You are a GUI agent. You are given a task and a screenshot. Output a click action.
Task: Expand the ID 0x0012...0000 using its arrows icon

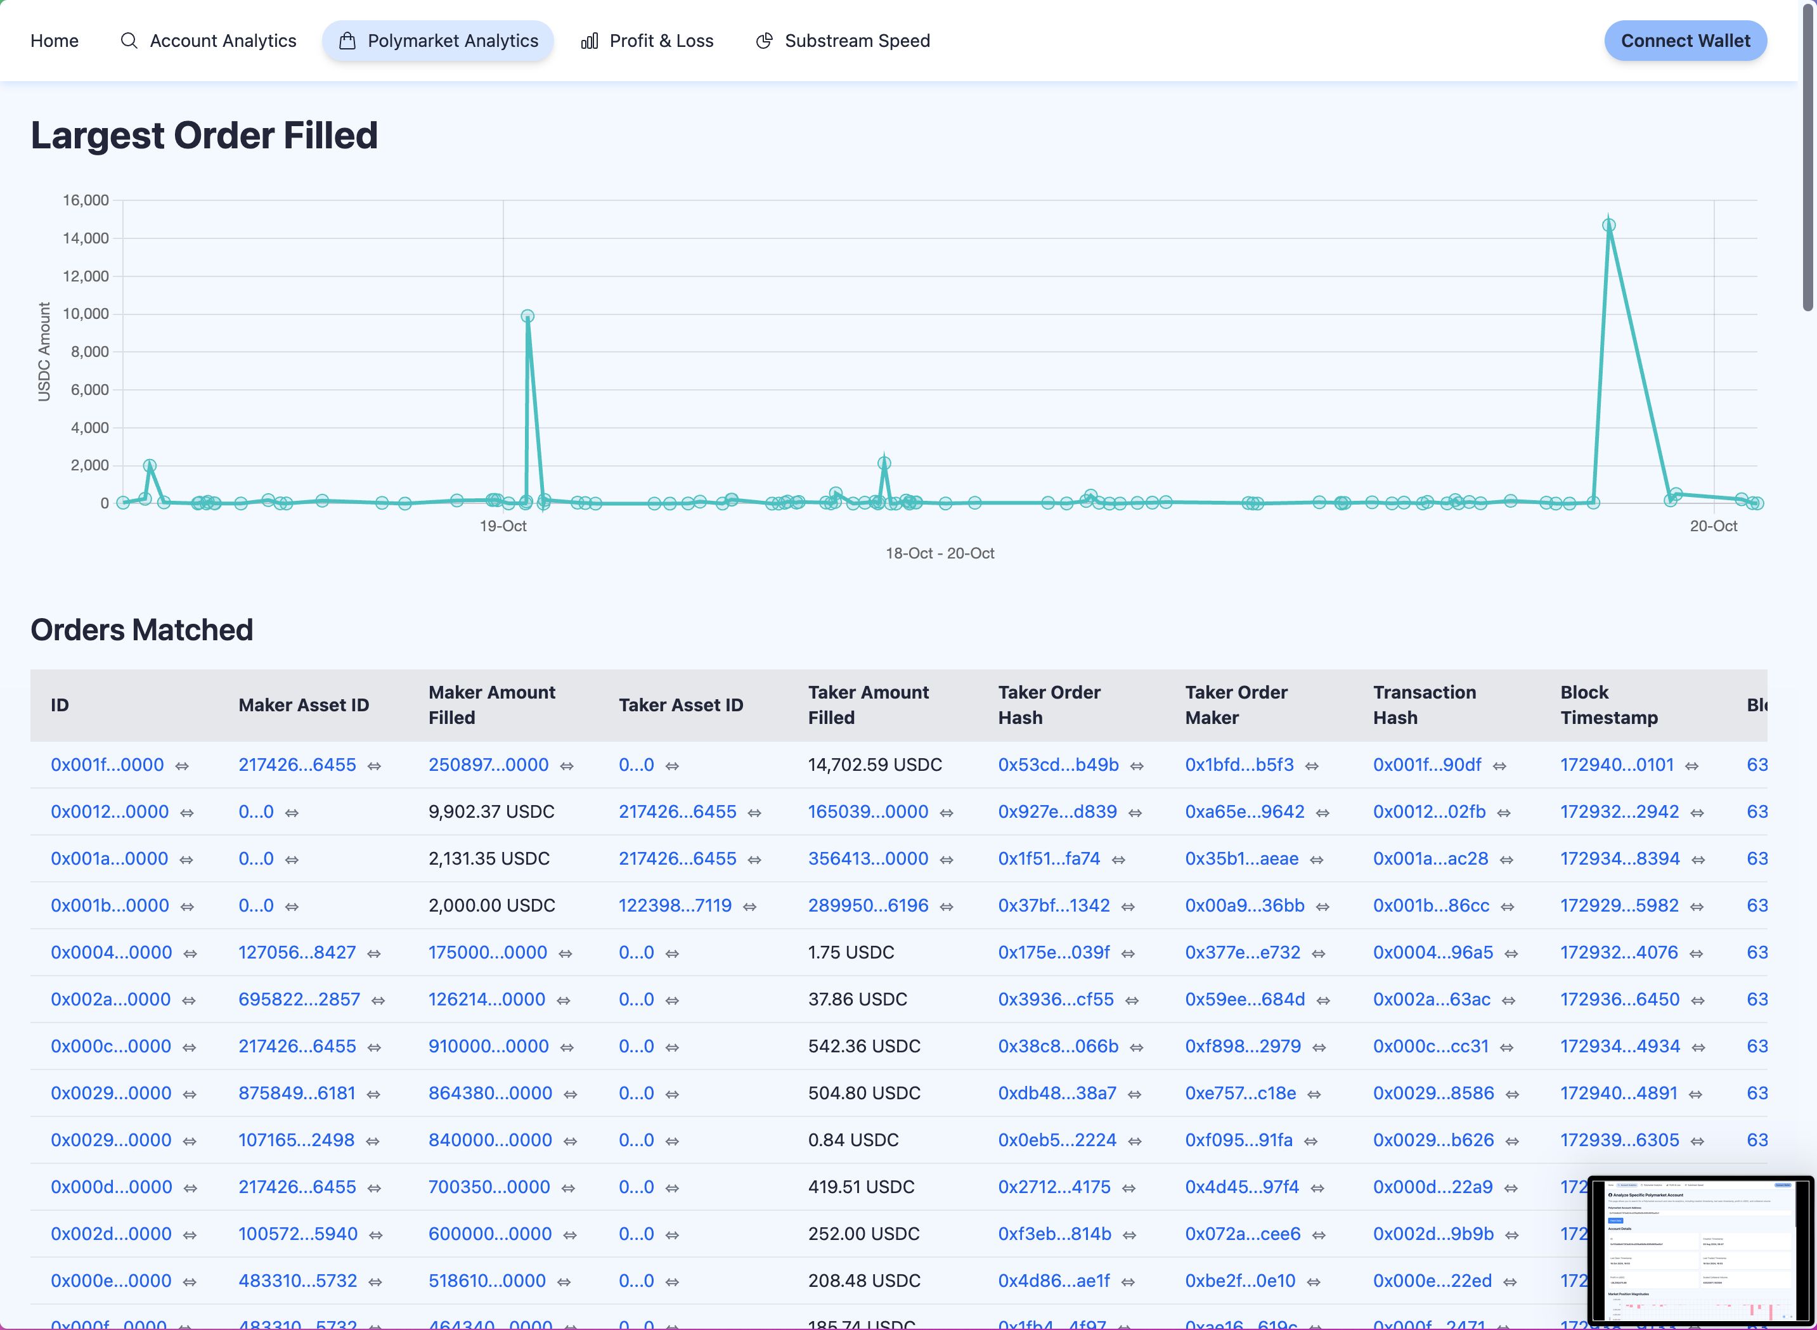(x=187, y=812)
